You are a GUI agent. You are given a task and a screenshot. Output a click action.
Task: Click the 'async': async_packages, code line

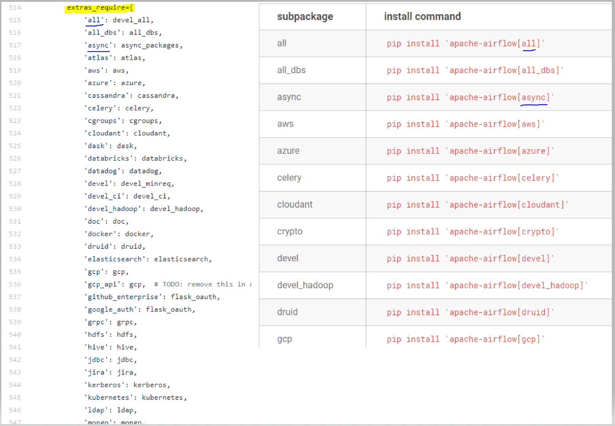pos(134,45)
